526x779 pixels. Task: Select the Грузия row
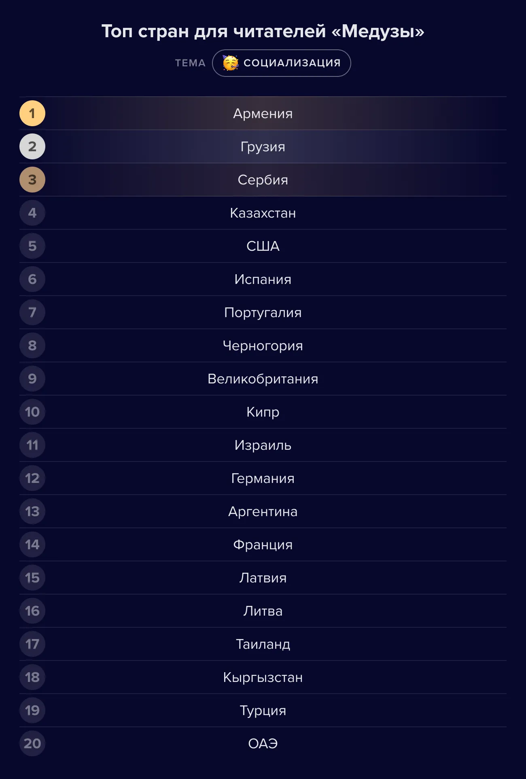point(263,146)
